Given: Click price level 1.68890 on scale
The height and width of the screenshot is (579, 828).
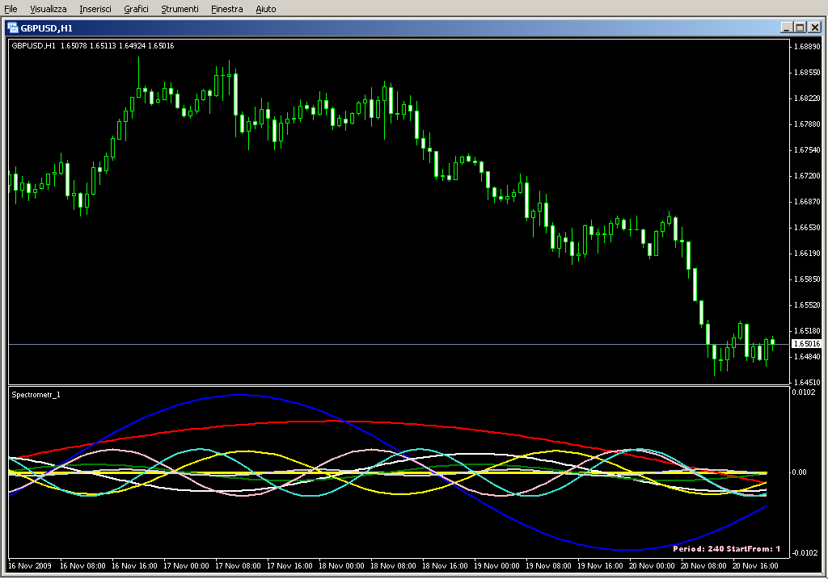Looking at the screenshot, I should click(x=808, y=46).
